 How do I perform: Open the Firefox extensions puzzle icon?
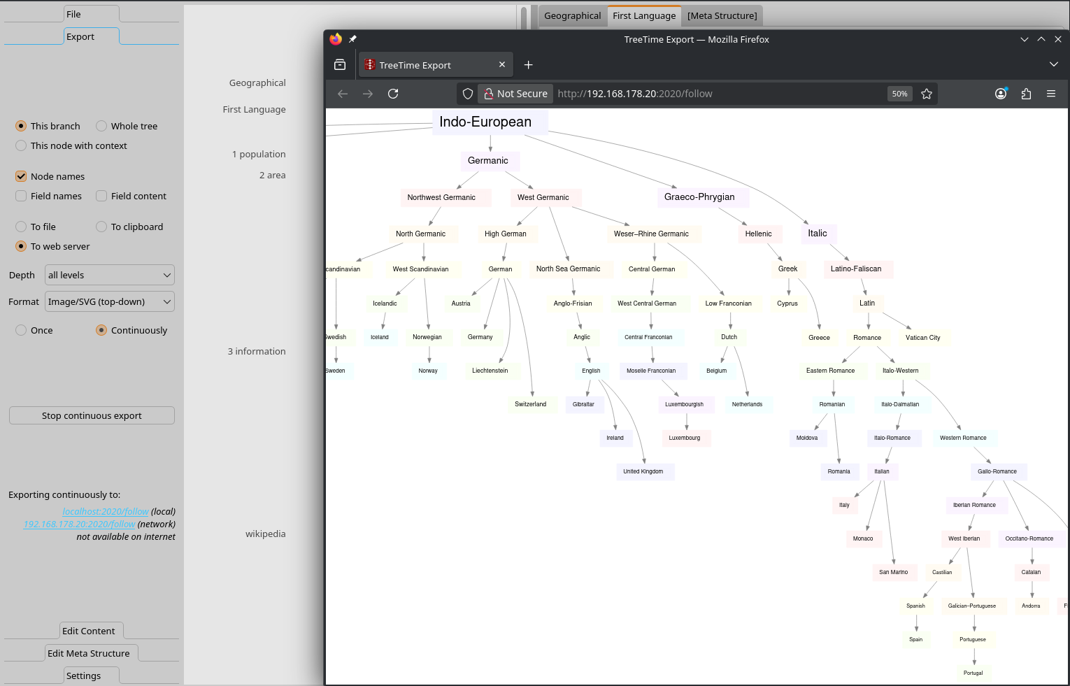point(1026,94)
